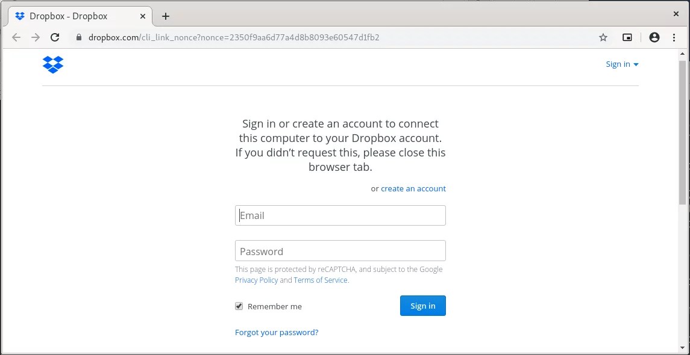Bookmark this page with the star icon
This screenshot has width=690, height=355.
point(603,37)
